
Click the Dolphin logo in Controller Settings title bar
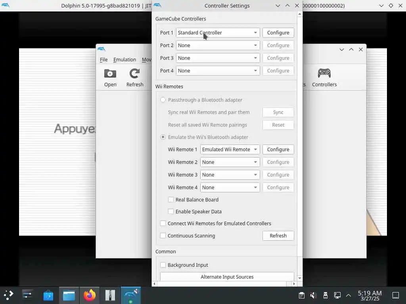click(157, 6)
